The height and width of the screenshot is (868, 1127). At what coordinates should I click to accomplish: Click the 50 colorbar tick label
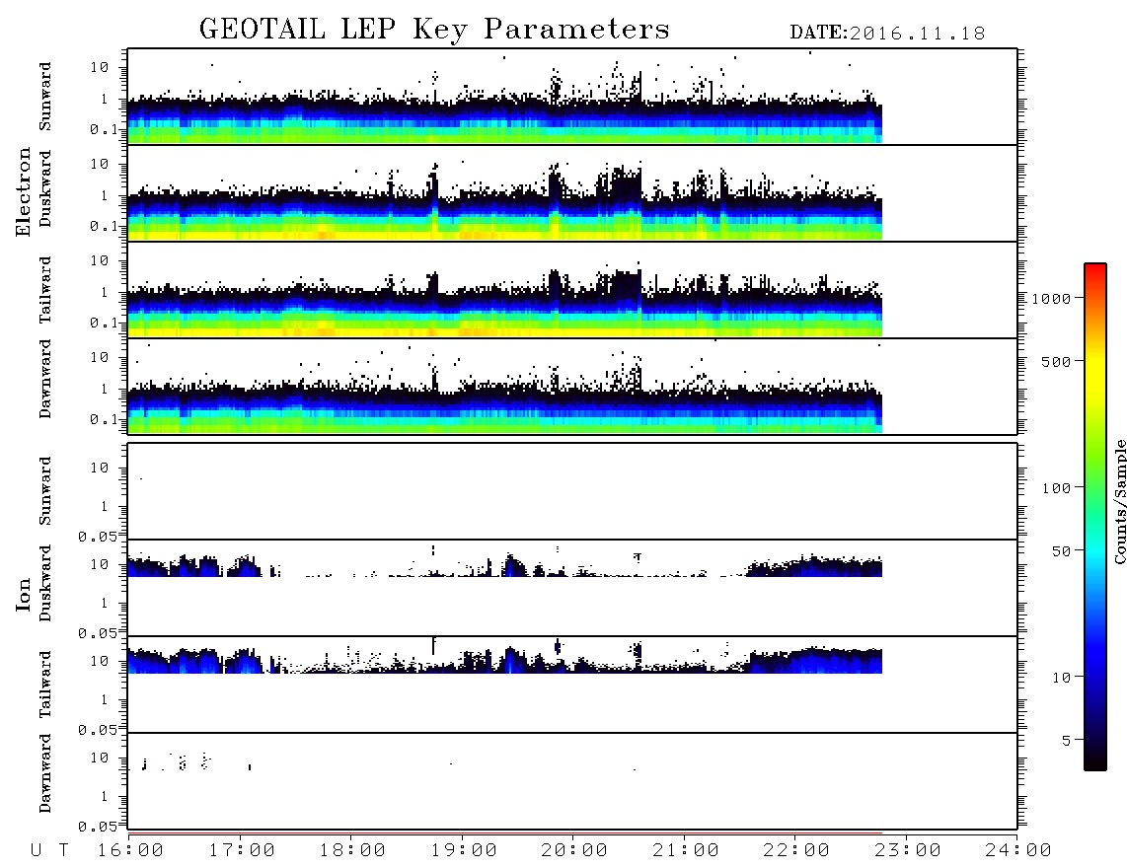[1061, 551]
